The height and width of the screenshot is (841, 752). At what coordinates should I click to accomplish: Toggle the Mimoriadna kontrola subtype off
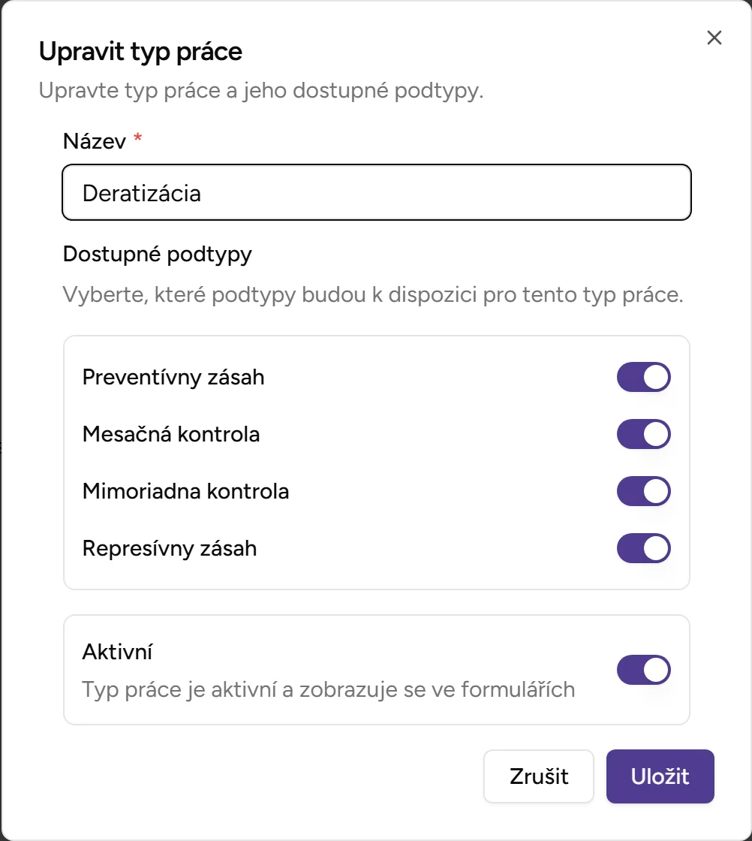tap(643, 491)
